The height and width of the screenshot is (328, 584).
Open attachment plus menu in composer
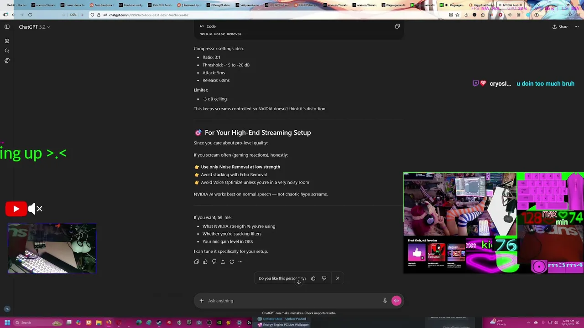pyautogui.click(x=201, y=301)
